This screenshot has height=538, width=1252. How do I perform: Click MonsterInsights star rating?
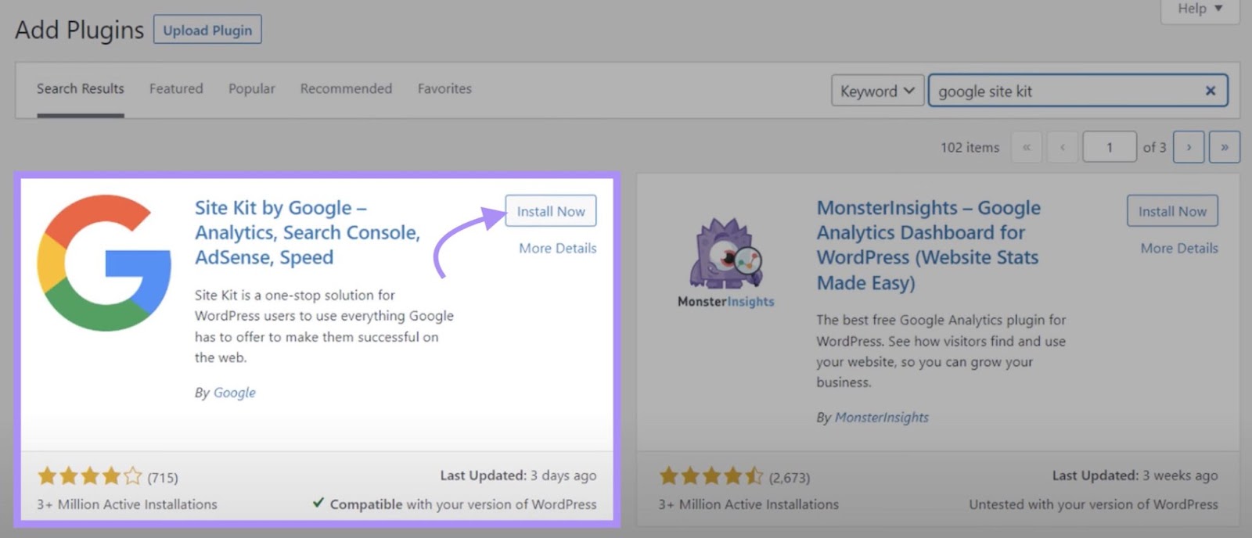click(x=711, y=476)
